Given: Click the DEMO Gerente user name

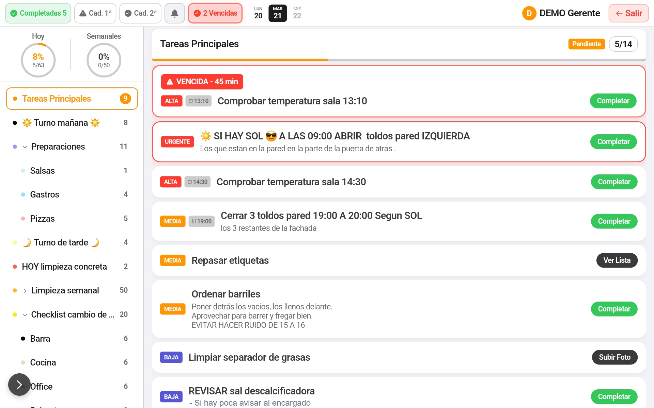Looking at the screenshot, I should pos(570,13).
